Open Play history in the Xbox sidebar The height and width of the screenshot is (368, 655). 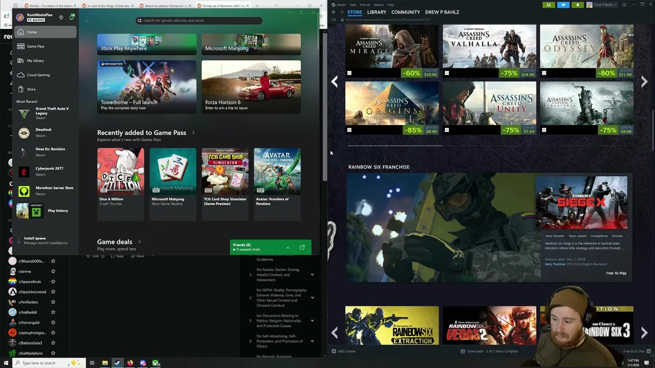click(45, 211)
